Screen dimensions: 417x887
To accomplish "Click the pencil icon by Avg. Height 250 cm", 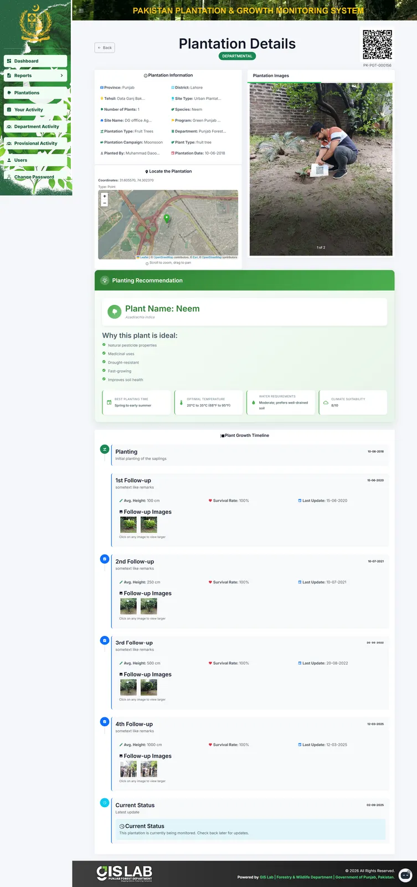I will tap(121, 582).
